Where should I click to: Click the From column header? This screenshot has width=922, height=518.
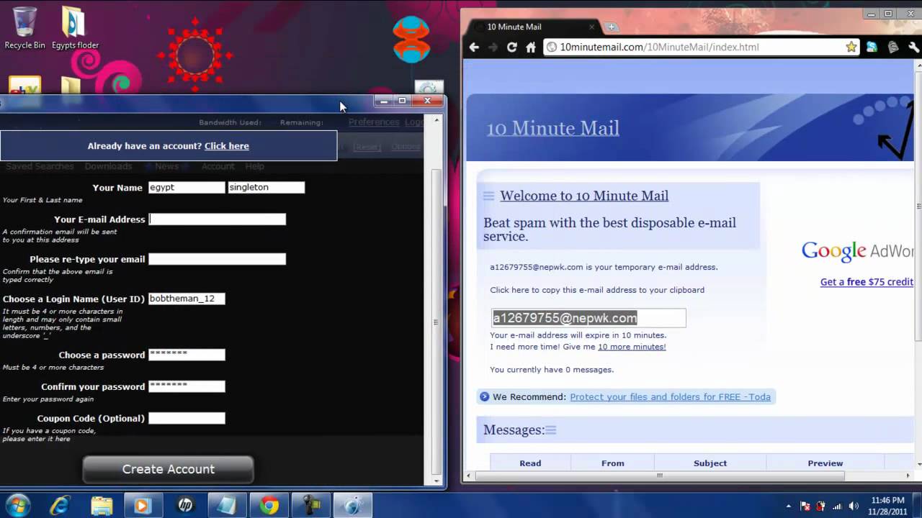tap(613, 463)
